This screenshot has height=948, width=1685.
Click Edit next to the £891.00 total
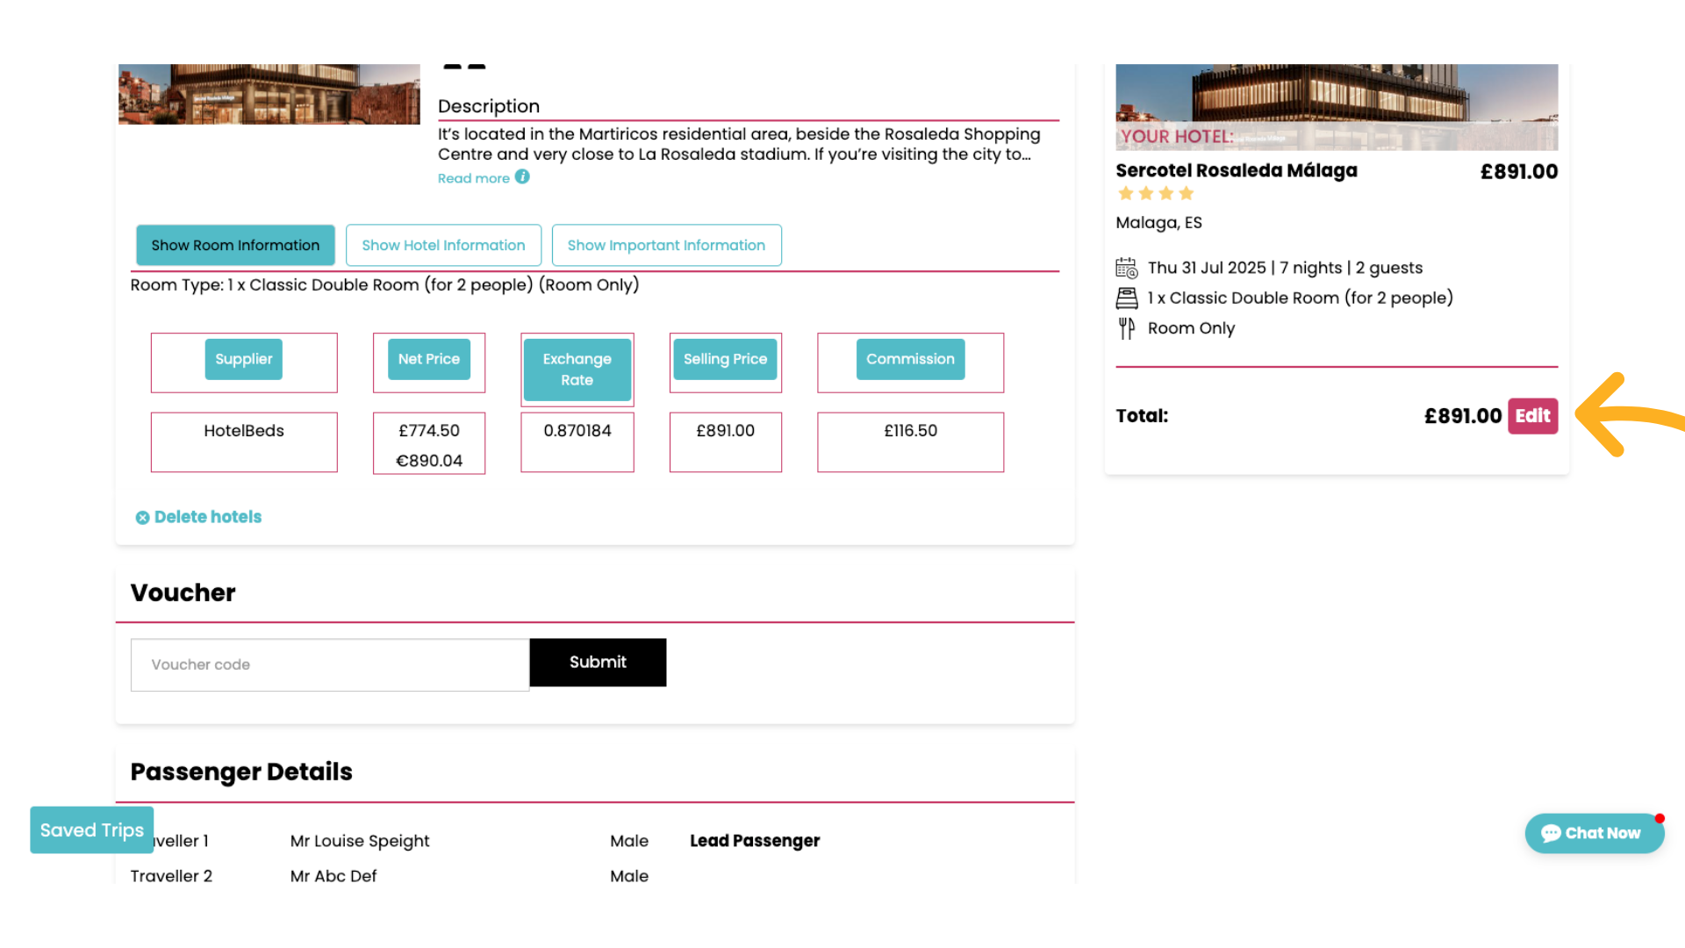(1532, 416)
